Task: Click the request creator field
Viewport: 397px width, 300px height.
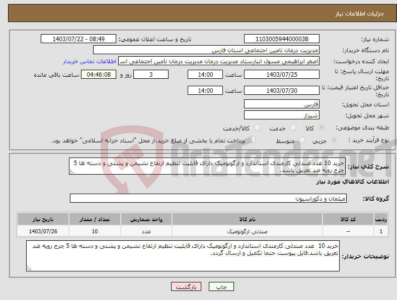Action: coord(219,61)
